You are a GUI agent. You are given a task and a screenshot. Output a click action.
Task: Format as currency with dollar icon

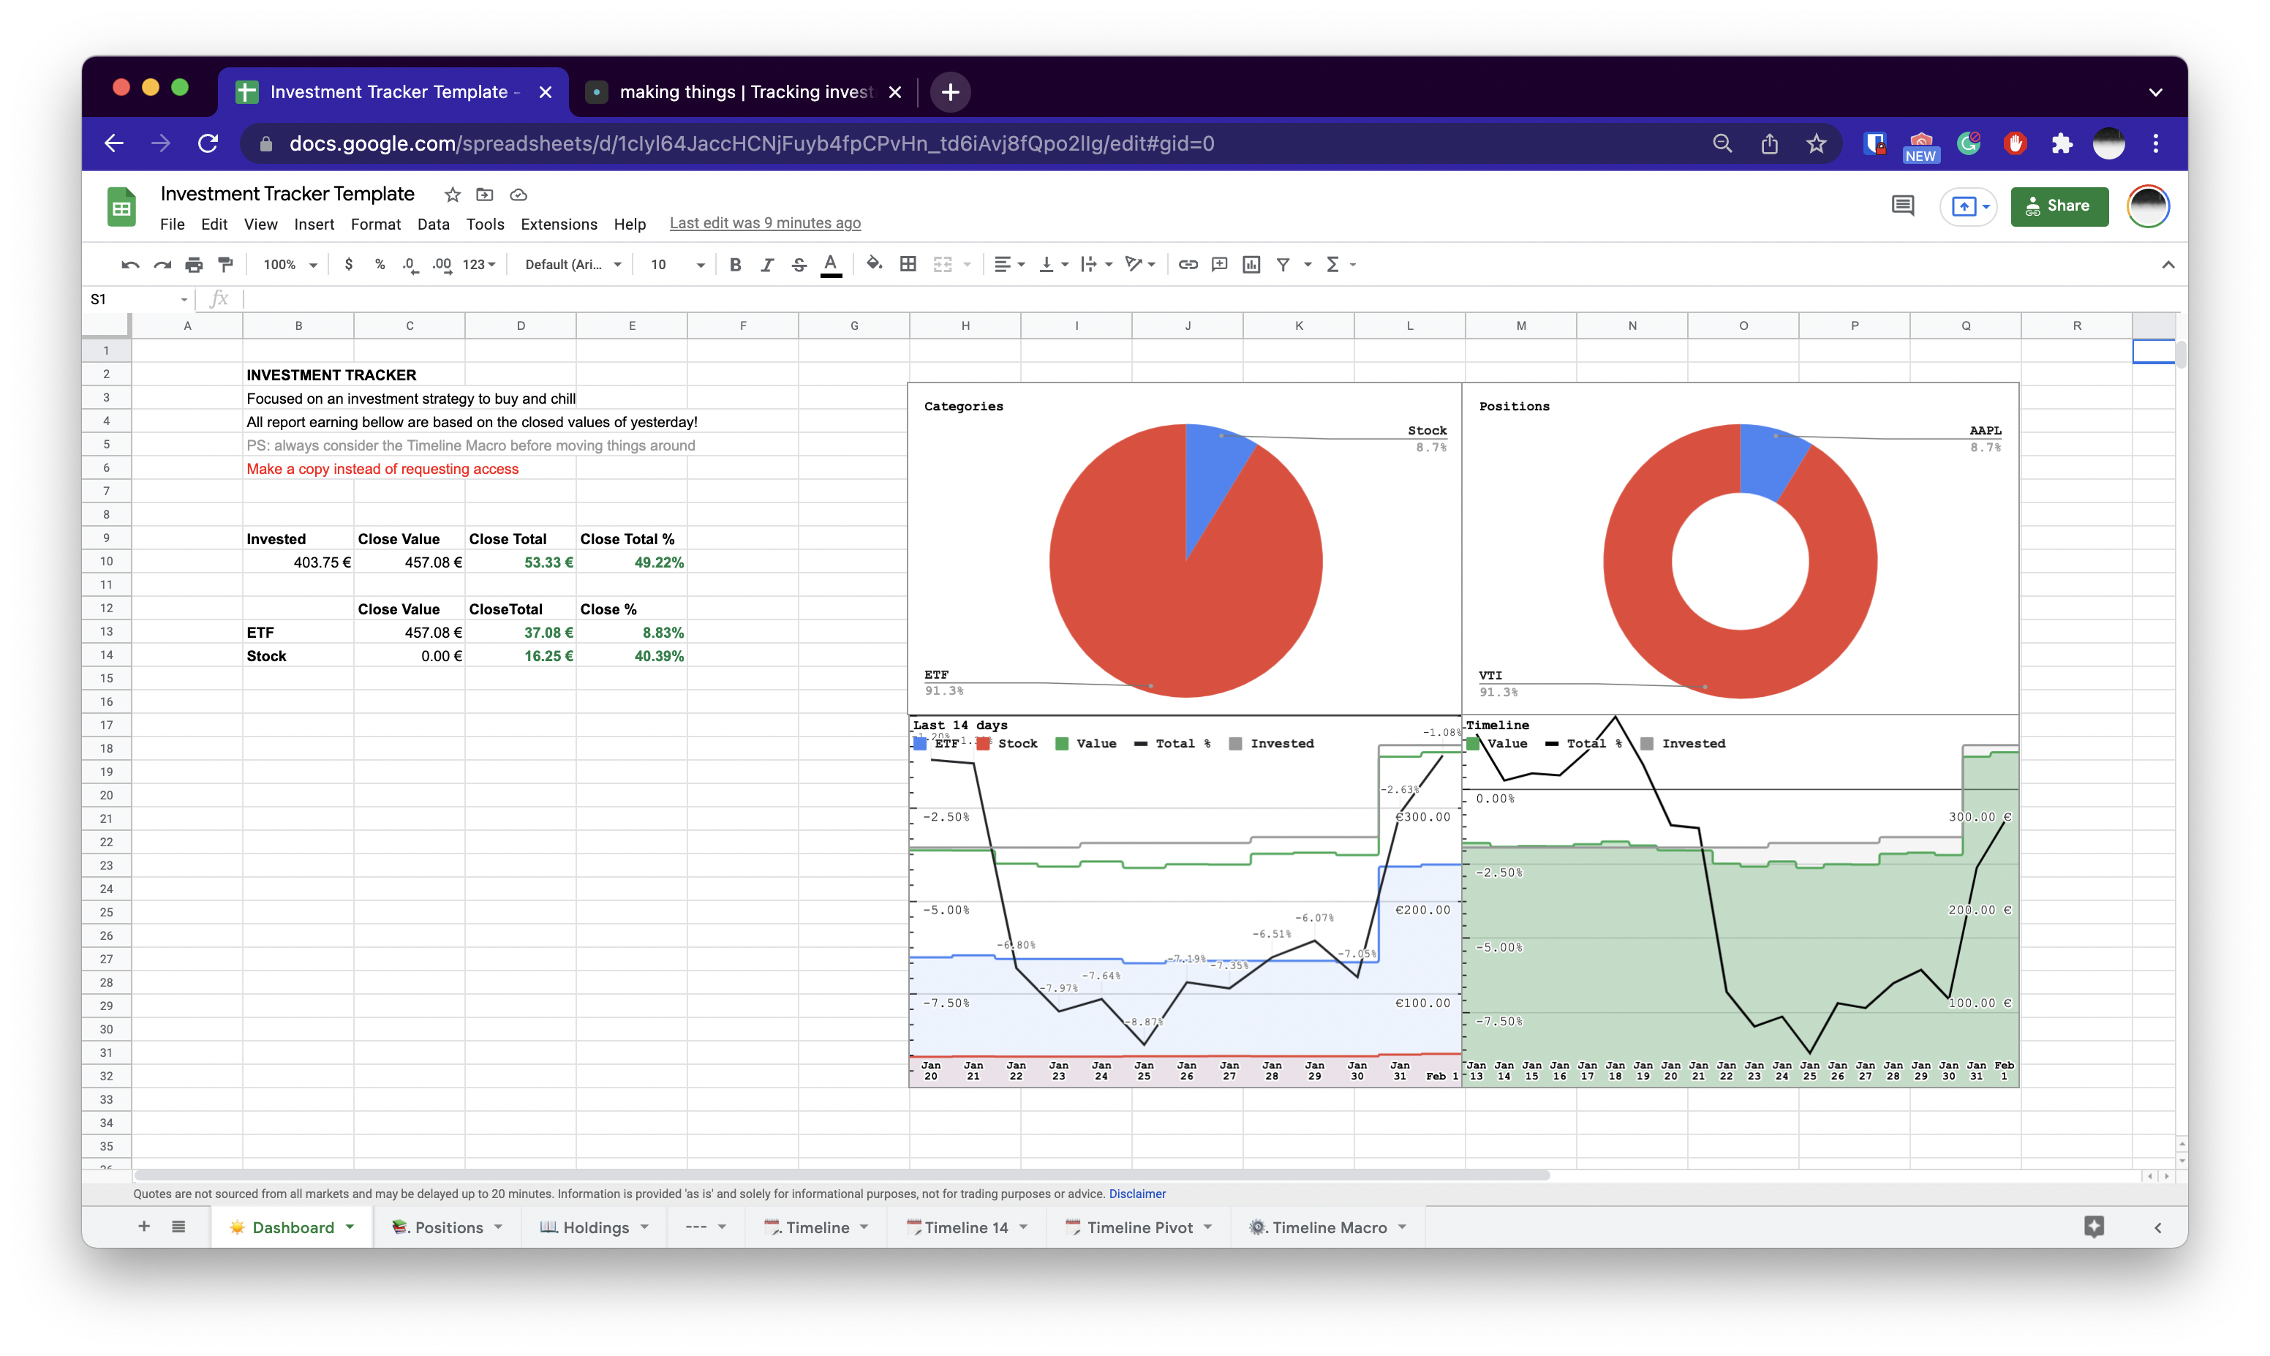click(348, 265)
